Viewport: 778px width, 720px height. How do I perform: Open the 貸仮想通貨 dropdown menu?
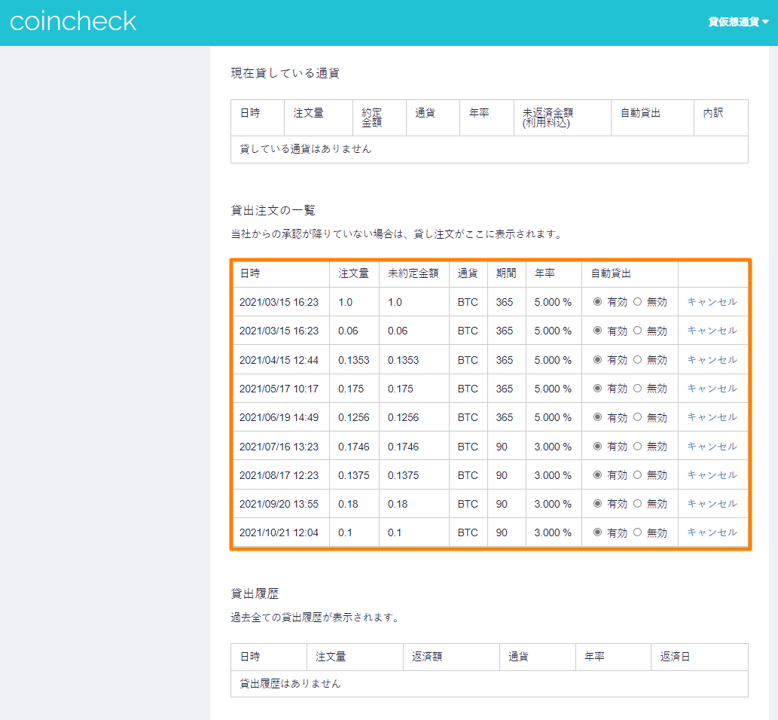pyautogui.click(x=738, y=22)
